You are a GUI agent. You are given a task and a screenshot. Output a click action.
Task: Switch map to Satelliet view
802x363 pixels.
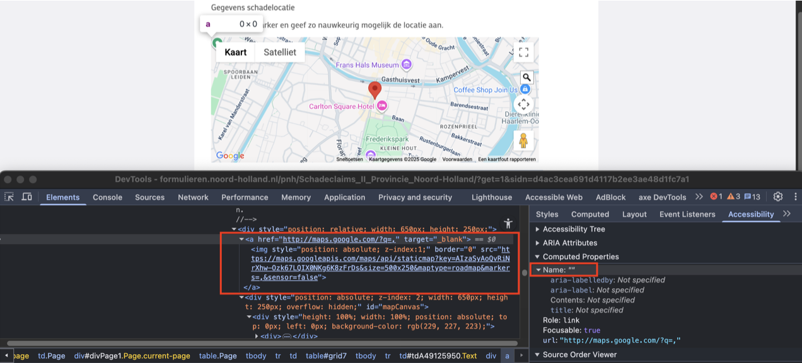pyautogui.click(x=279, y=52)
